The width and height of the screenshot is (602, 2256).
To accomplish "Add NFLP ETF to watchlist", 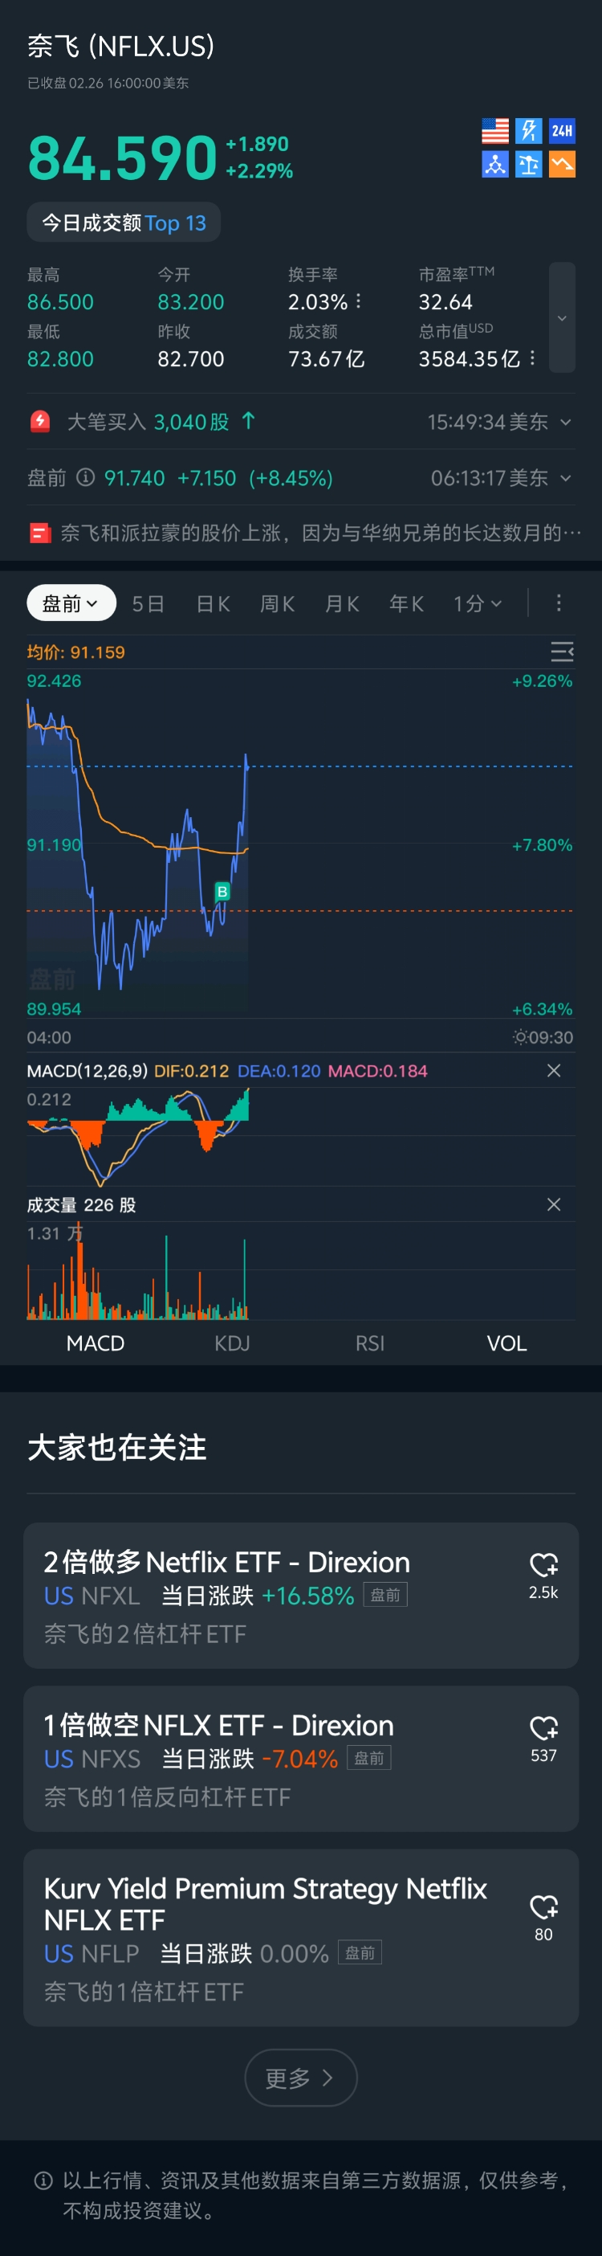I will (x=543, y=1907).
